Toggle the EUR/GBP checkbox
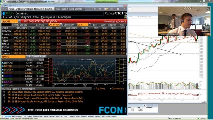The image size is (213, 120). click(x=3, y=70)
